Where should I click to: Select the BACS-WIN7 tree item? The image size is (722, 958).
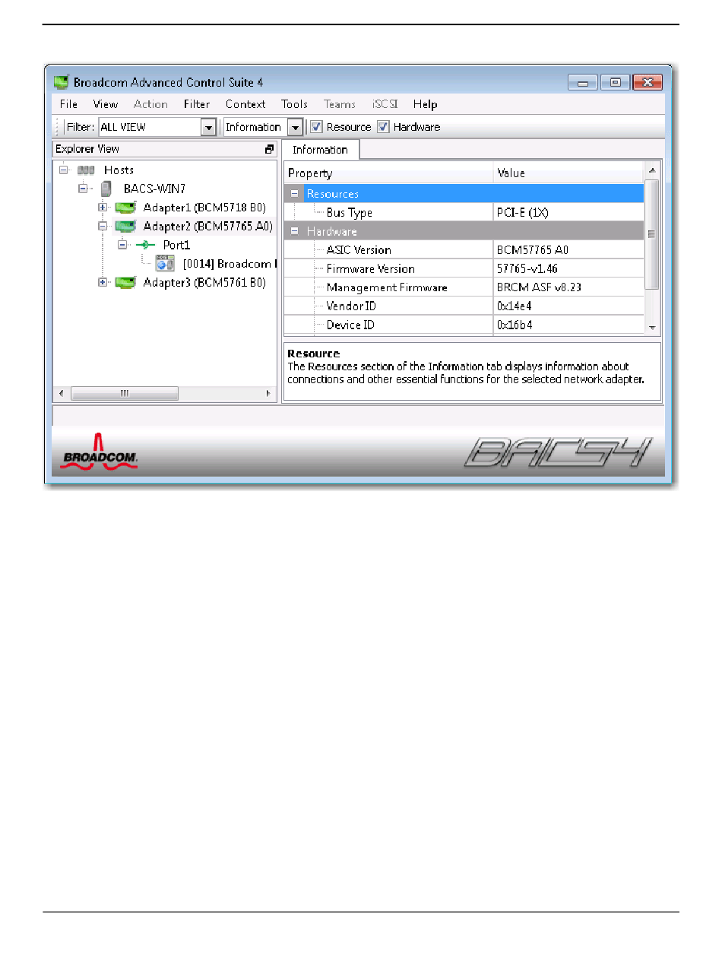coord(154,189)
